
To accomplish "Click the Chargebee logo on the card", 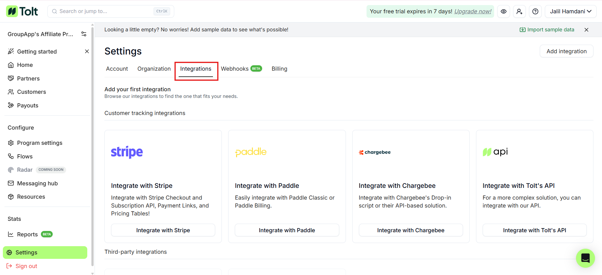I will [375, 152].
